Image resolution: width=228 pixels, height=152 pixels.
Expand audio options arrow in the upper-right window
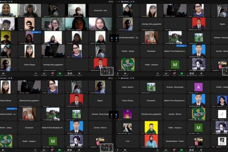pyautogui.click(x=121, y=73)
